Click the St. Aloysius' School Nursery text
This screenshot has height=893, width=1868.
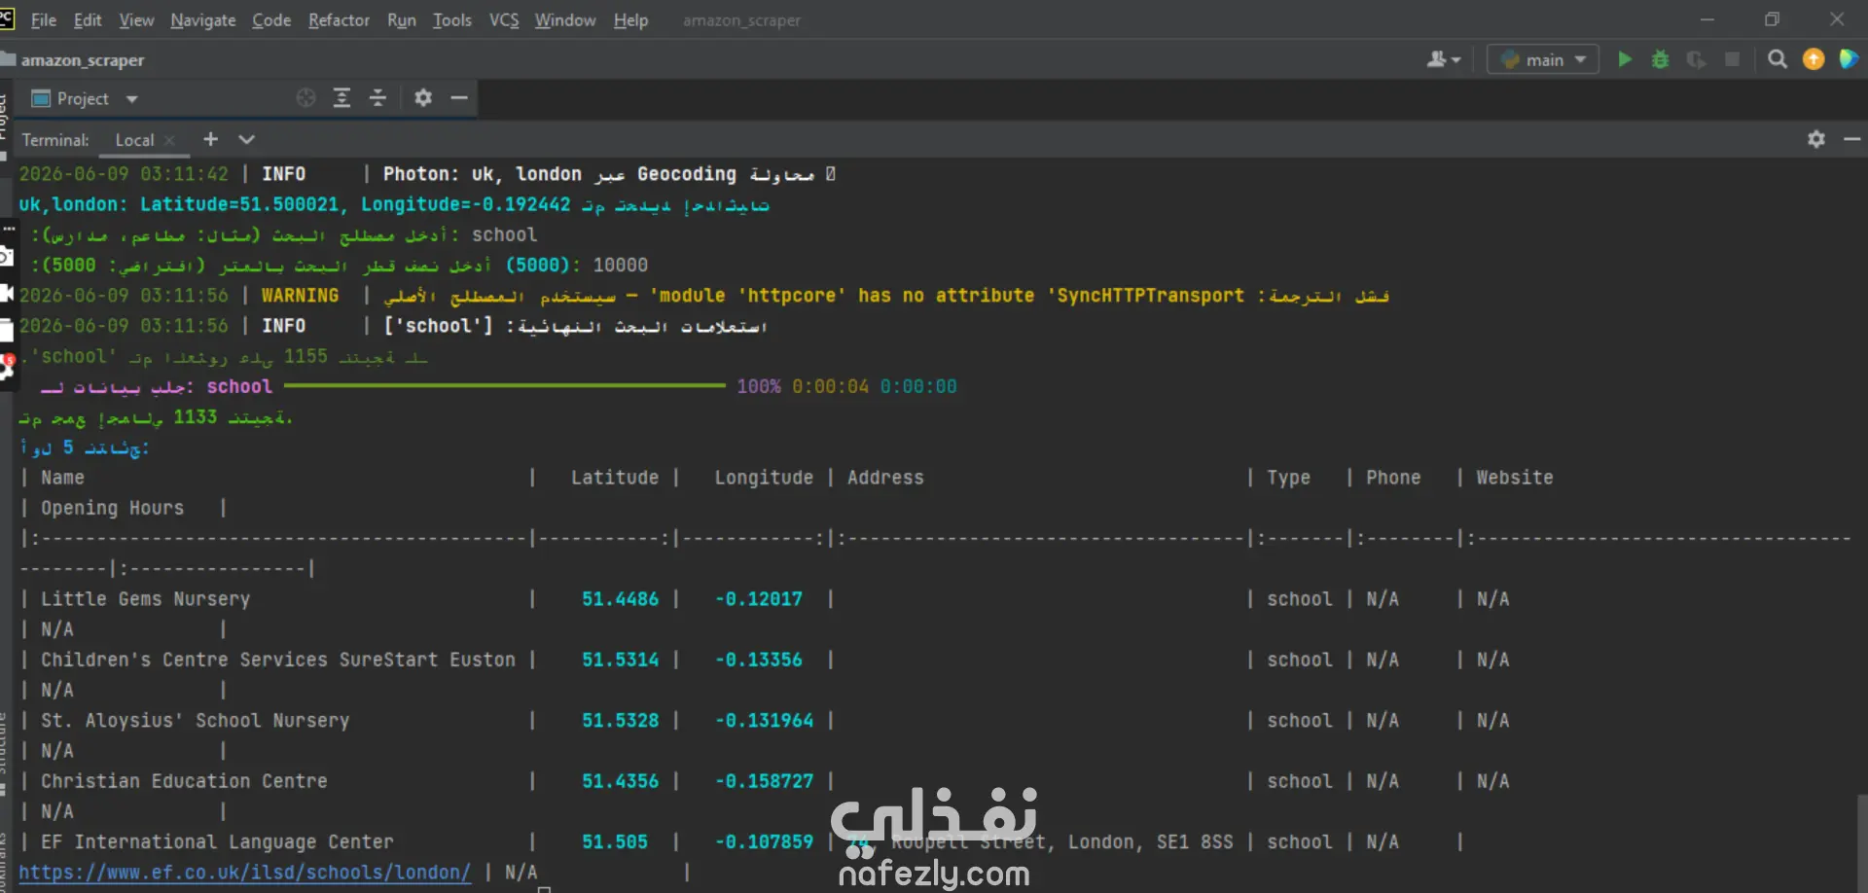click(195, 720)
